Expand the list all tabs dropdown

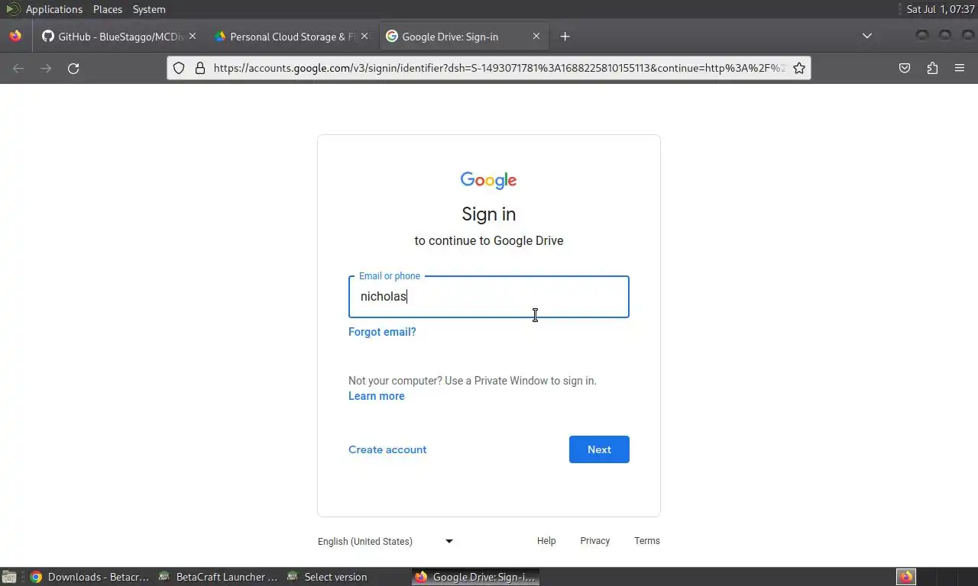pyautogui.click(x=867, y=36)
